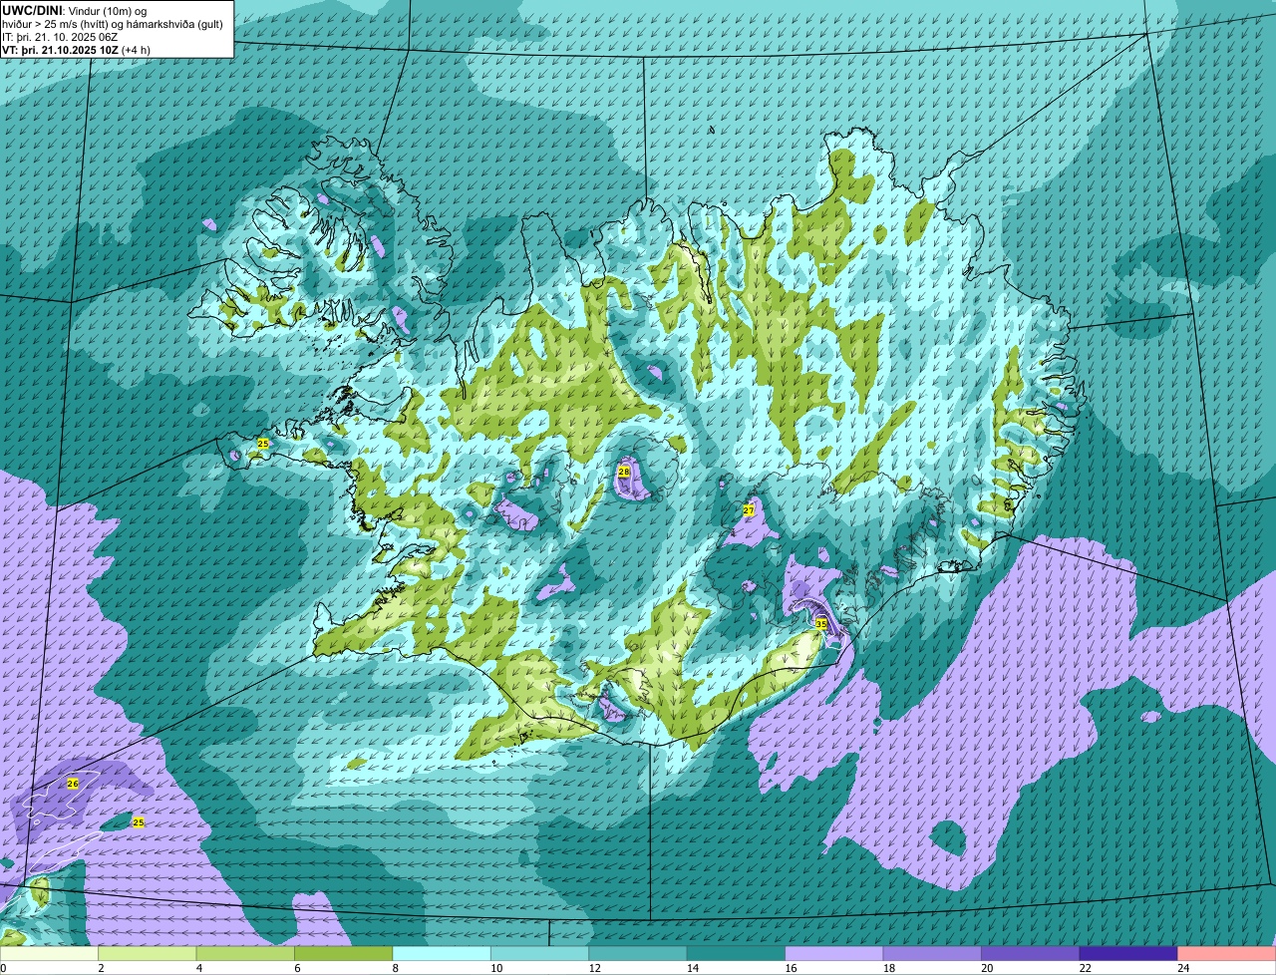
Task: Click the legend tick label '0'
Action: (3, 967)
